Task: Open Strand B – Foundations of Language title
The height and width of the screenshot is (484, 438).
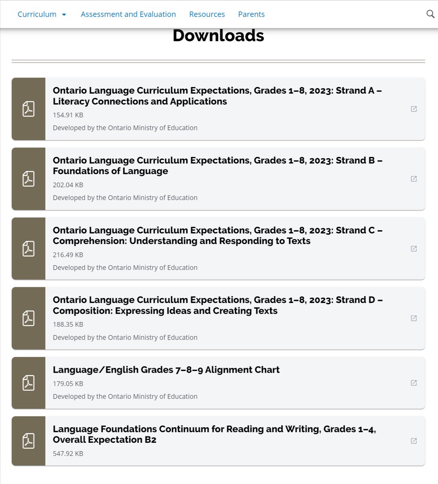Action: pyautogui.click(x=218, y=166)
